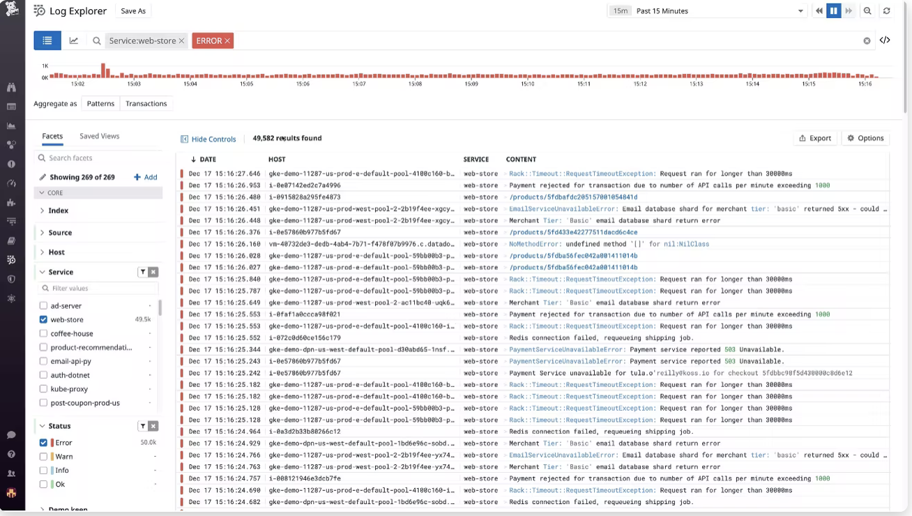Uncheck the web-store service checkbox

click(43, 319)
